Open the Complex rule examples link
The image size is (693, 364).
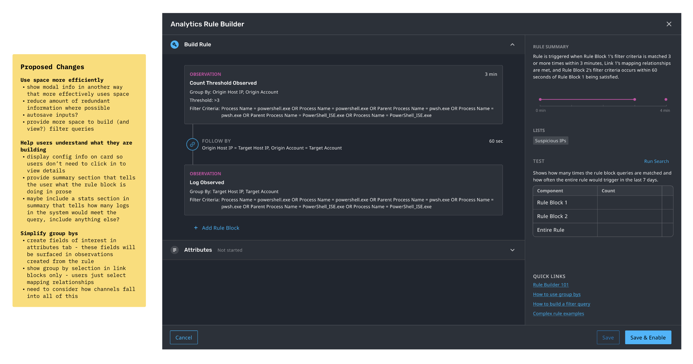point(559,314)
